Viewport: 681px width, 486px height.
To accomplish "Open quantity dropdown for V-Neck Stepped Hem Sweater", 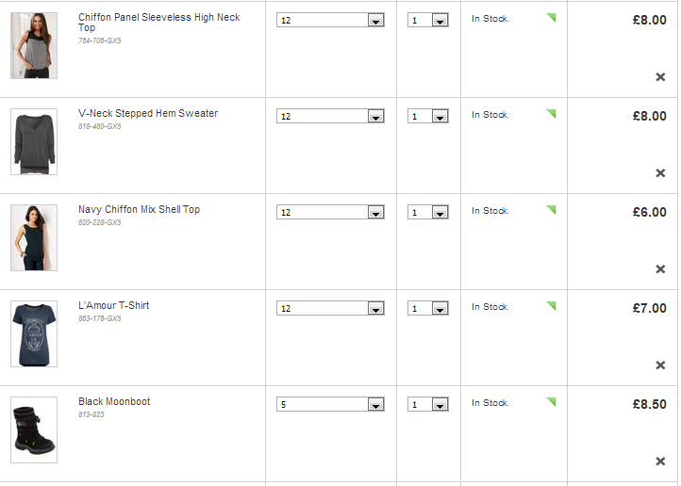I will (428, 116).
